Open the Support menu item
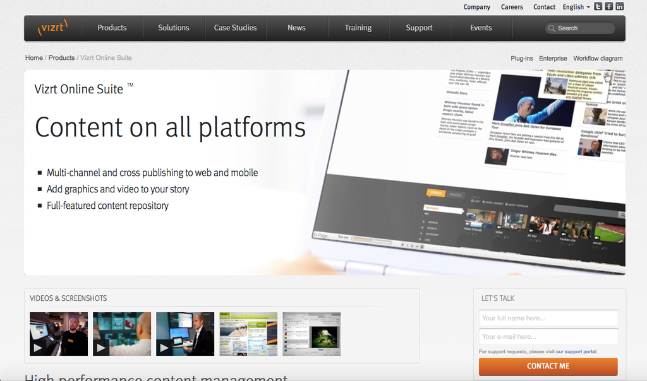This screenshot has width=647, height=381. (420, 28)
